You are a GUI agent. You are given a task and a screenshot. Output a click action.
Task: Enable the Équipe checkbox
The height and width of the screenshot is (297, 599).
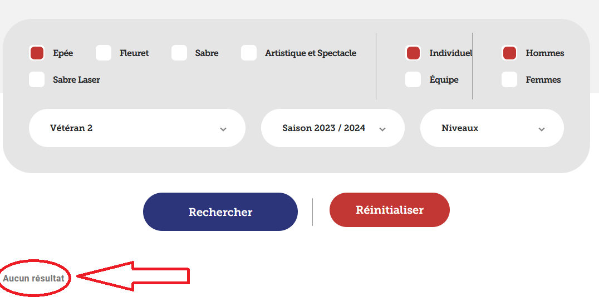click(x=413, y=79)
